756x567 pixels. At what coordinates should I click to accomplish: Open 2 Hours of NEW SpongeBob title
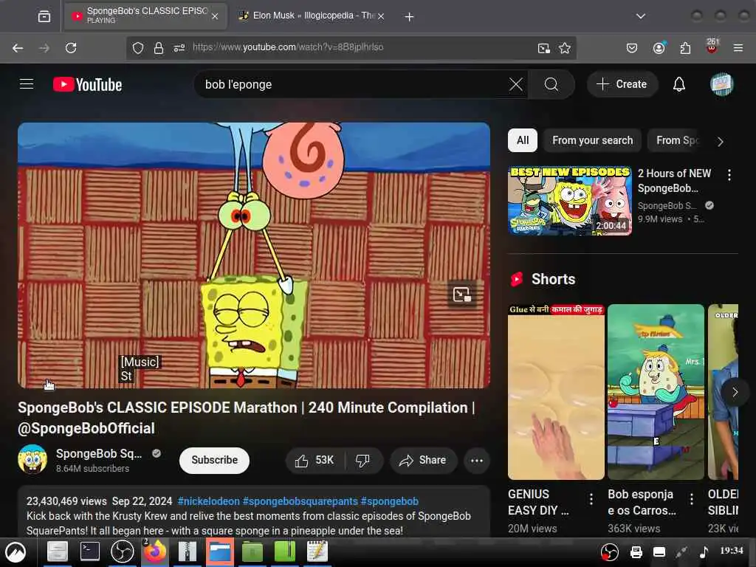tap(675, 181)
